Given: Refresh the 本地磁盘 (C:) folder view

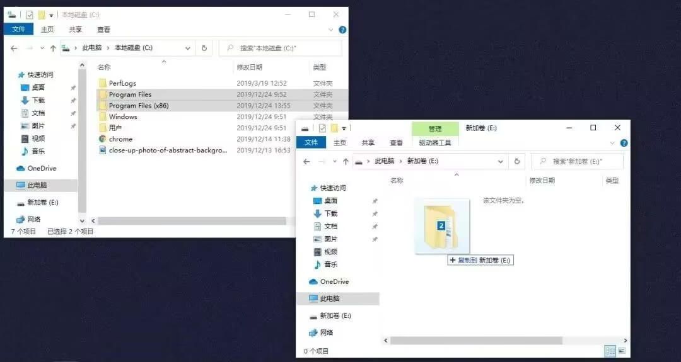Looking at the screenshot, I should [x=204, y=48].
